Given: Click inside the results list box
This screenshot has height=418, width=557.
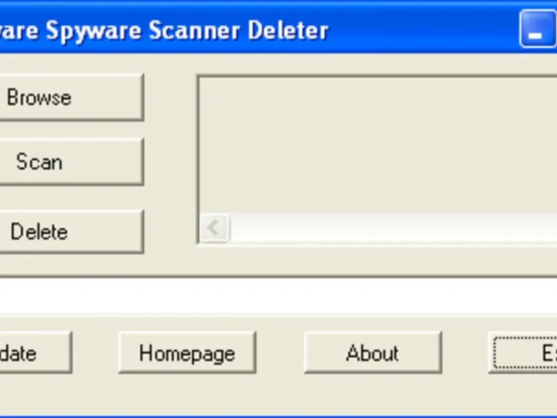Looking at the screenshot, I should click(378, 145).
